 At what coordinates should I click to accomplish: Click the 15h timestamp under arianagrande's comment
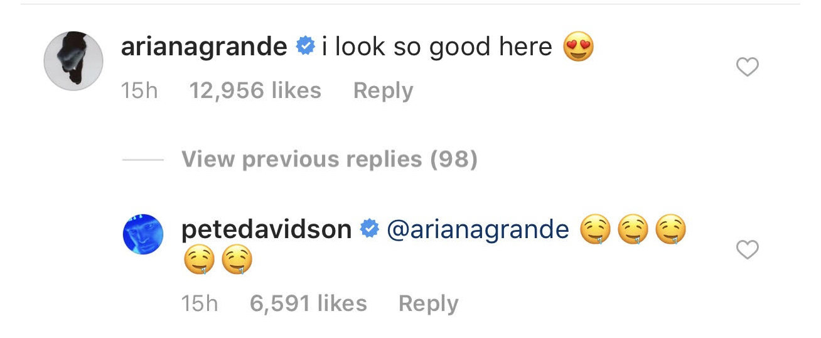(139, 90)
